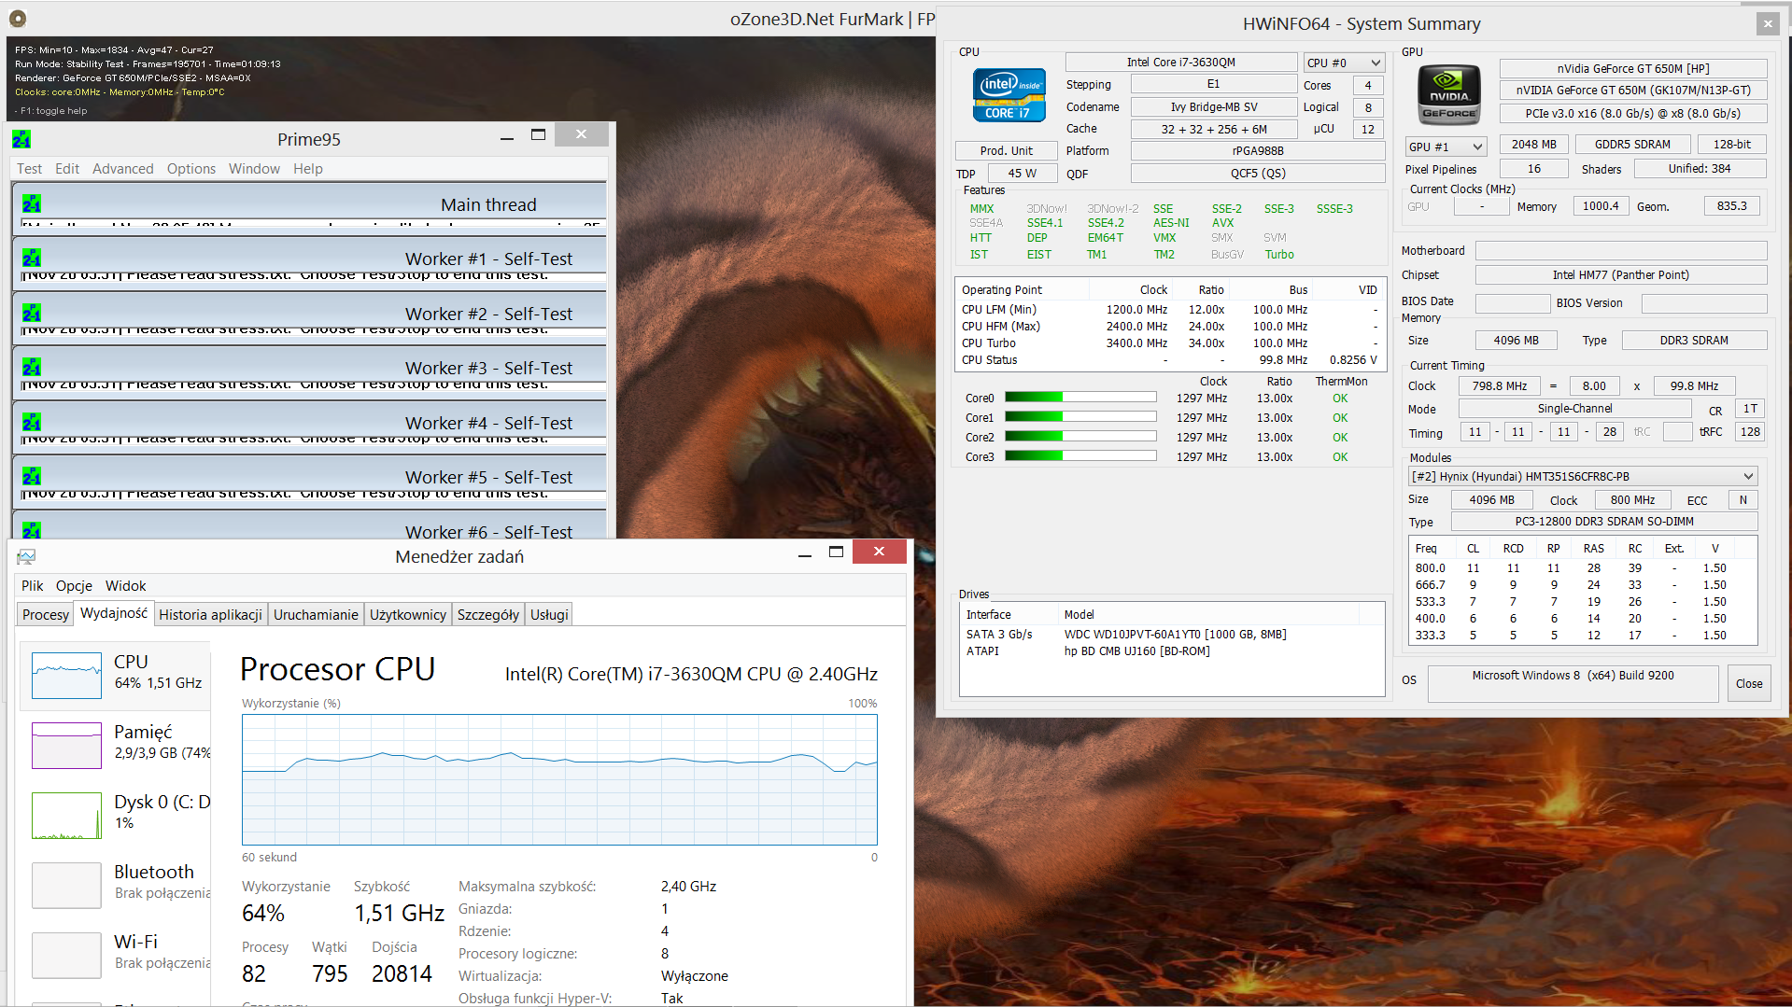Screen dimensions: 1792x1007
Task: Click the Ivy Bridge-MB SV codename field
Action: tap(1214, 107)
